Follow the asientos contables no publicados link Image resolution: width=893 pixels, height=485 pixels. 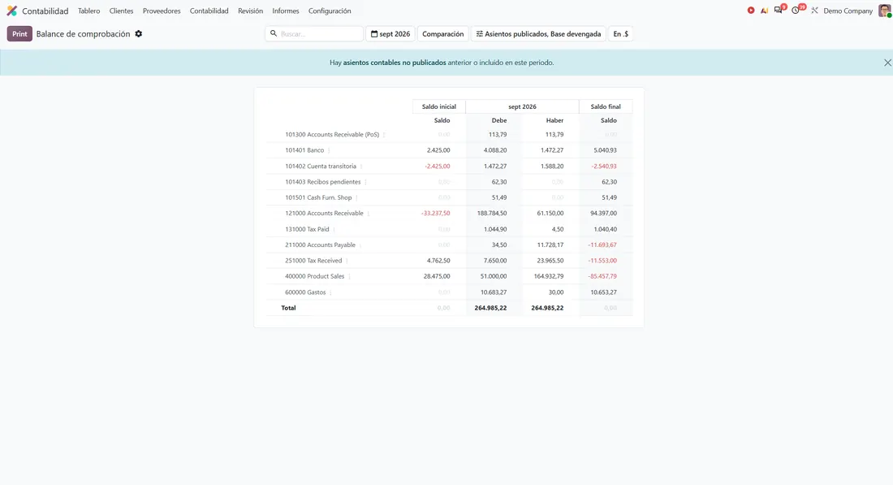[x=394, y=63]
